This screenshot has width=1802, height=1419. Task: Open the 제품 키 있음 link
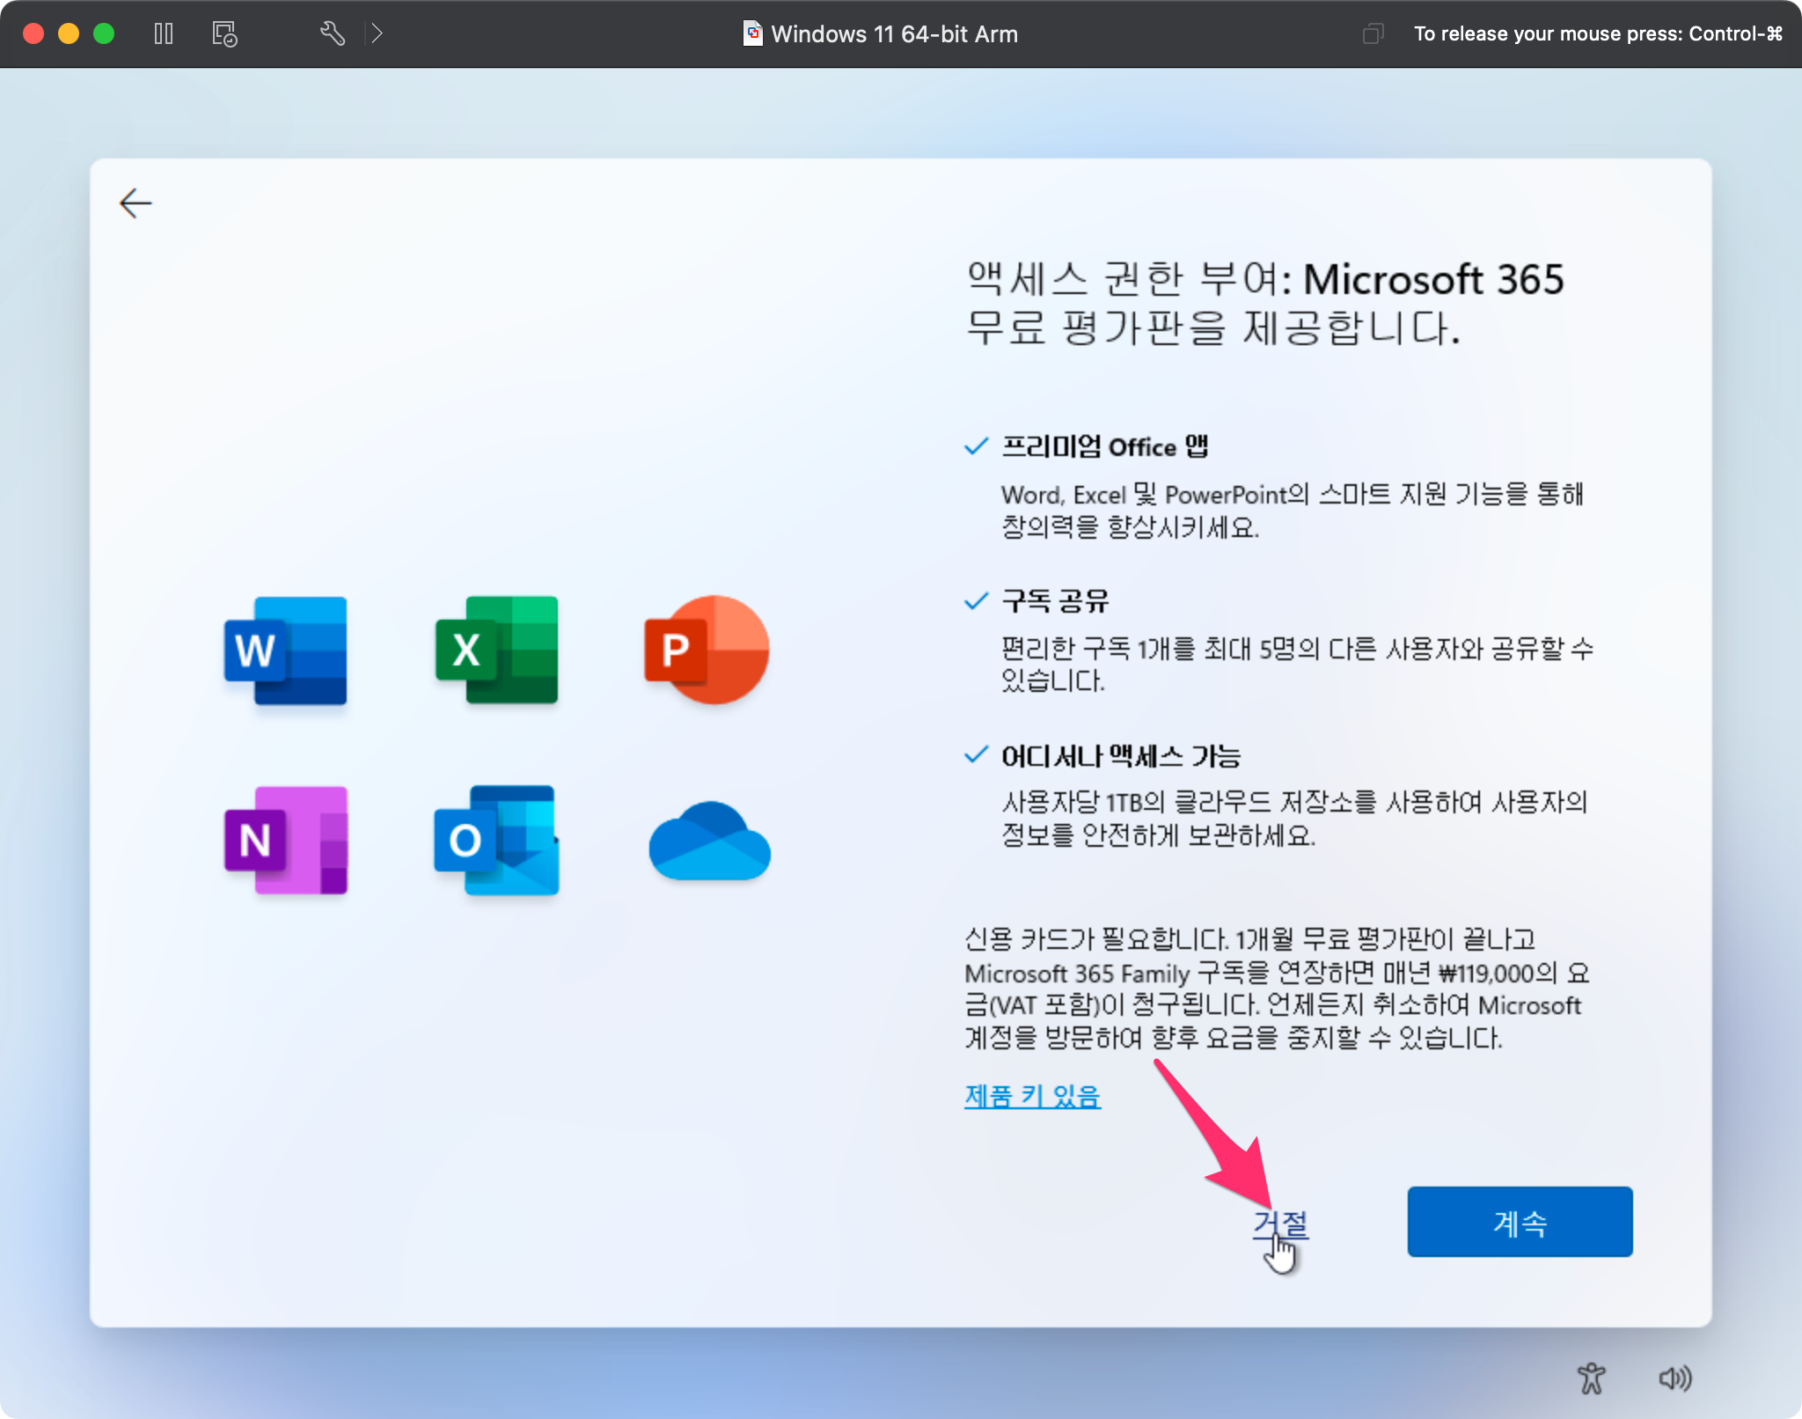(x=1032, y=1096)
